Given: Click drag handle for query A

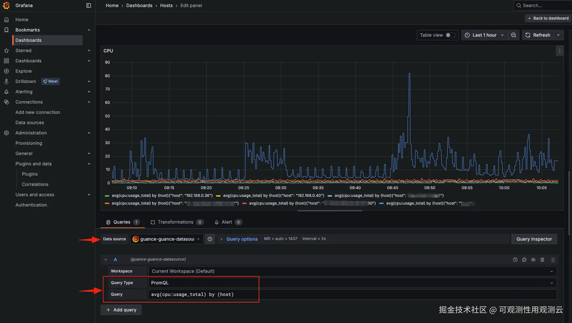Looking at the screenshot, I should coord(553,260).
